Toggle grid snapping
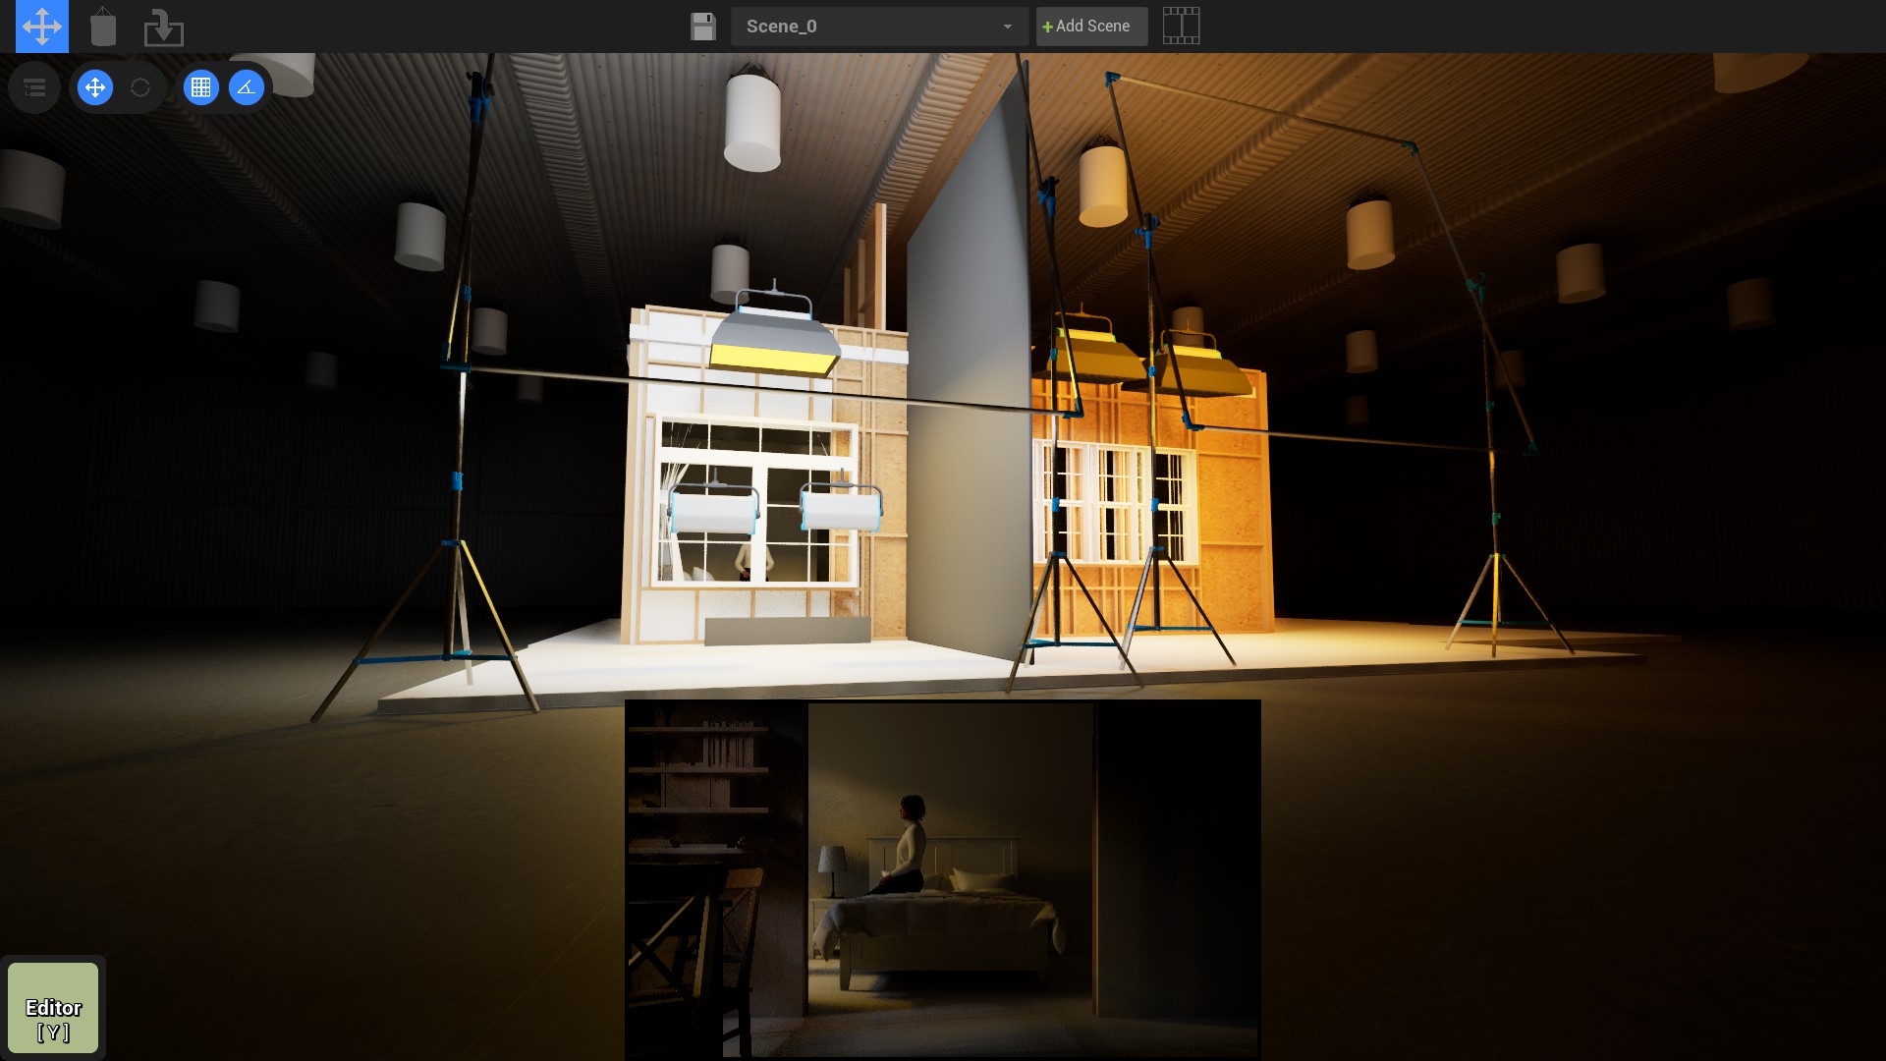The width and height of the screenshot is (1886, 1061). 201,88
